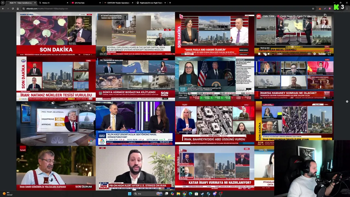The height and width of the screenshot is (197, 350).
Task: Close the YouTube browser tab
Action: [x=100, y=3]
